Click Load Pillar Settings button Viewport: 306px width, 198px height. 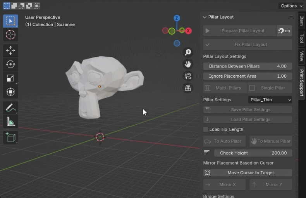pos(248,120)
